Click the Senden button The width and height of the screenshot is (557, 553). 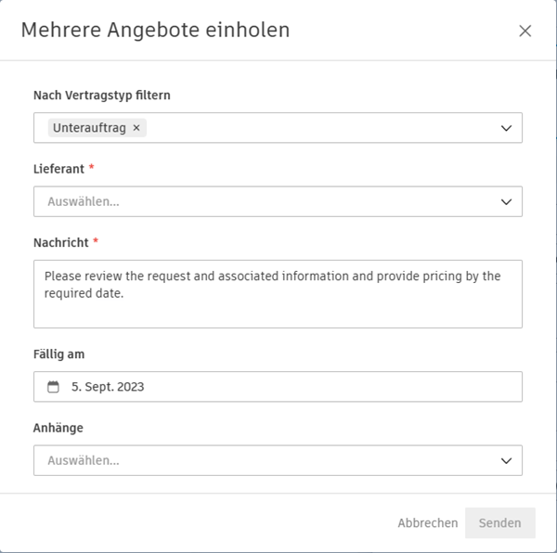point(499,522)
